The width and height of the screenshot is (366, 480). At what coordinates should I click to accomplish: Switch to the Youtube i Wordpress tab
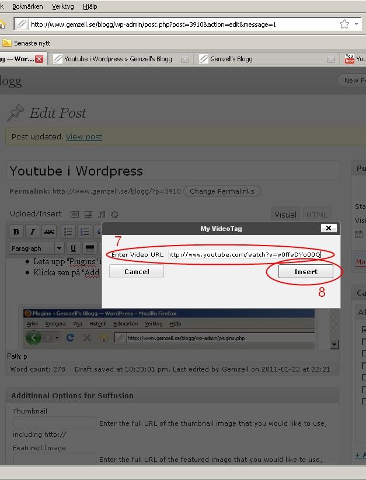tap(120, 59)
